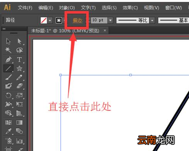The width and height of the screenshot is (189, 151).
Task: Select the Shape Builder tool
Action: pos(9,113)
